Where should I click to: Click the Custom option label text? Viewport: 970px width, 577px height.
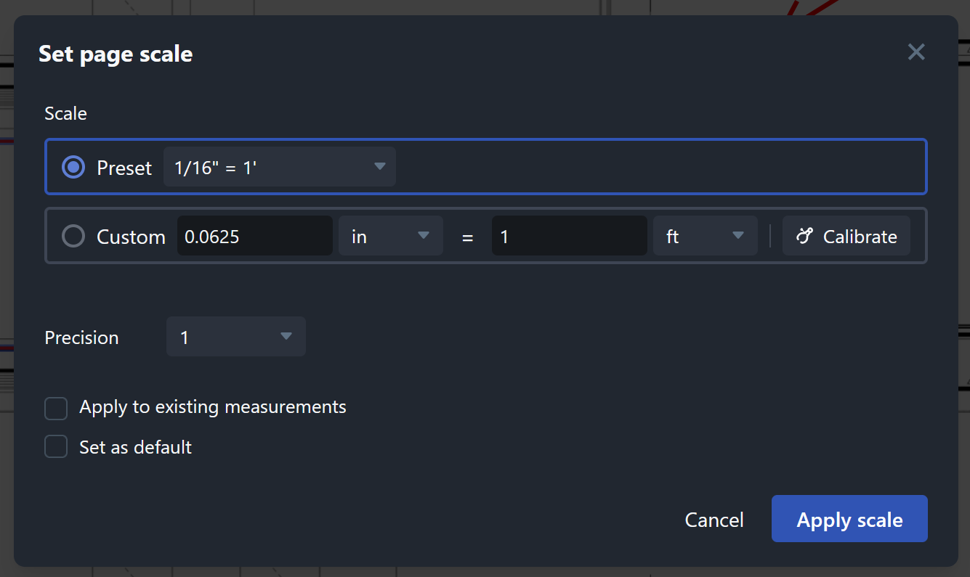pyautogui.click(x=132, y=237)
